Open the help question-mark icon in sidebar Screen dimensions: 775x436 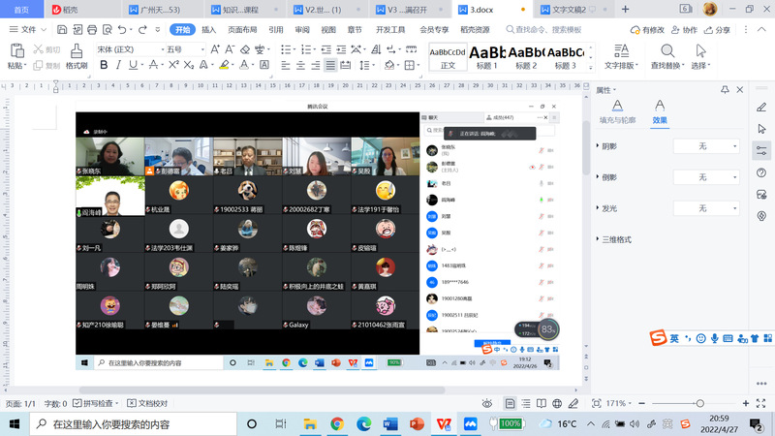click(761, 172)
